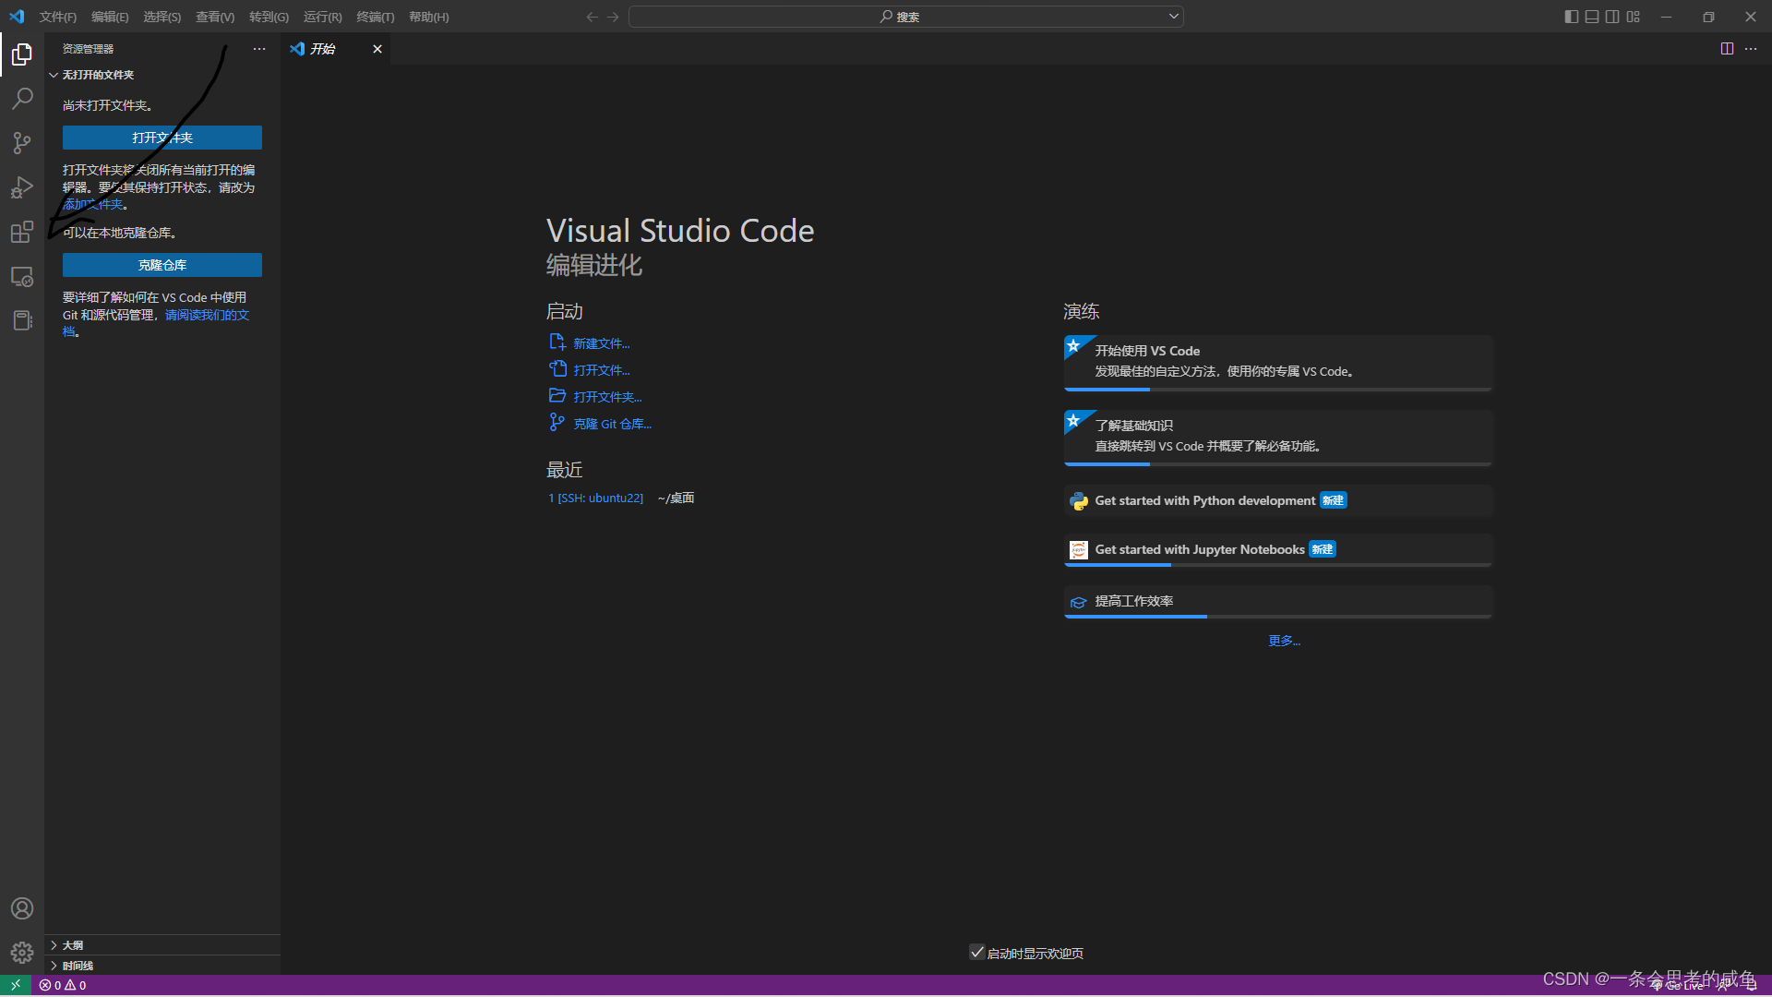Click the 请阅读我们的文档 link
The image size is (1772, 997).
pyautogui.click(x=207, y=315)
